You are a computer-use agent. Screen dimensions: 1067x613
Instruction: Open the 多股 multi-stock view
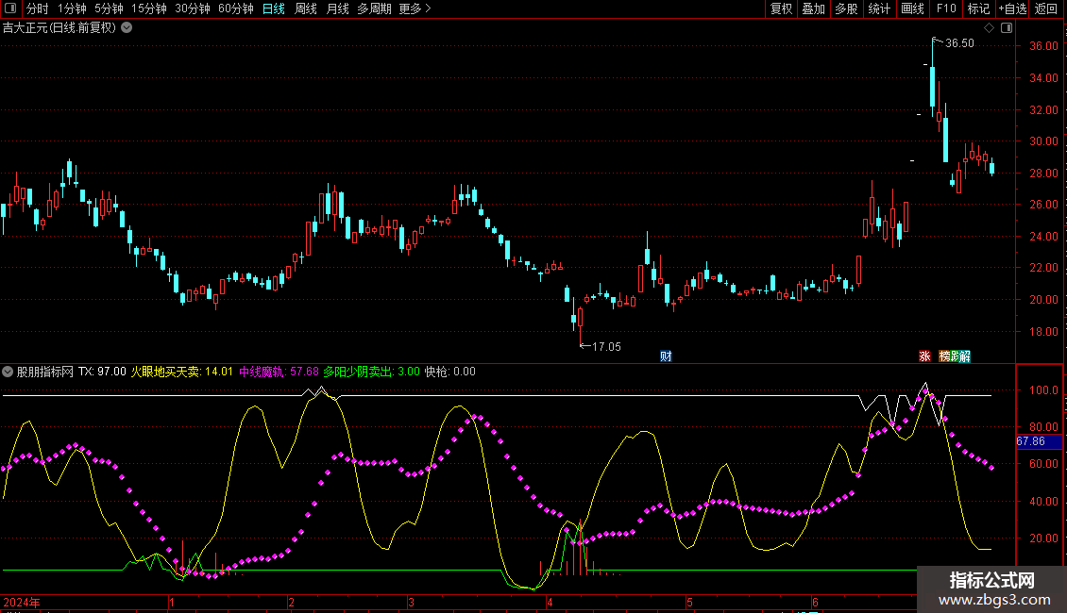pos(846,8)
